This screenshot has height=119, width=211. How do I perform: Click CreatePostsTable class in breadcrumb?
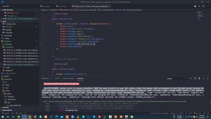coord(107,10)
